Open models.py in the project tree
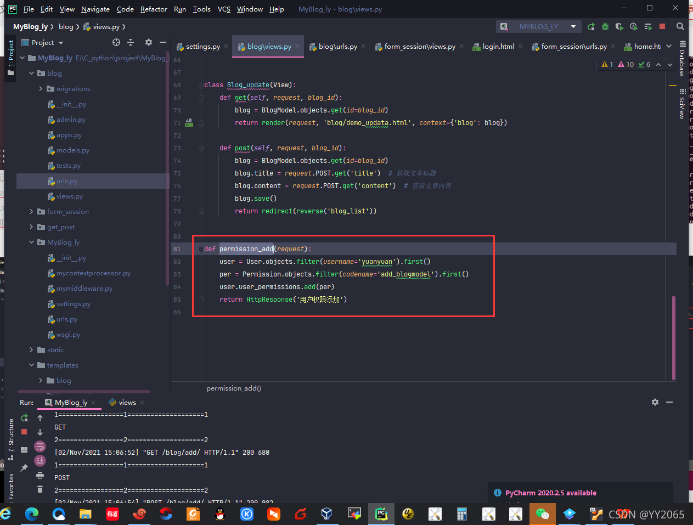This screenshot has width=693, height=525. point(72,150)
